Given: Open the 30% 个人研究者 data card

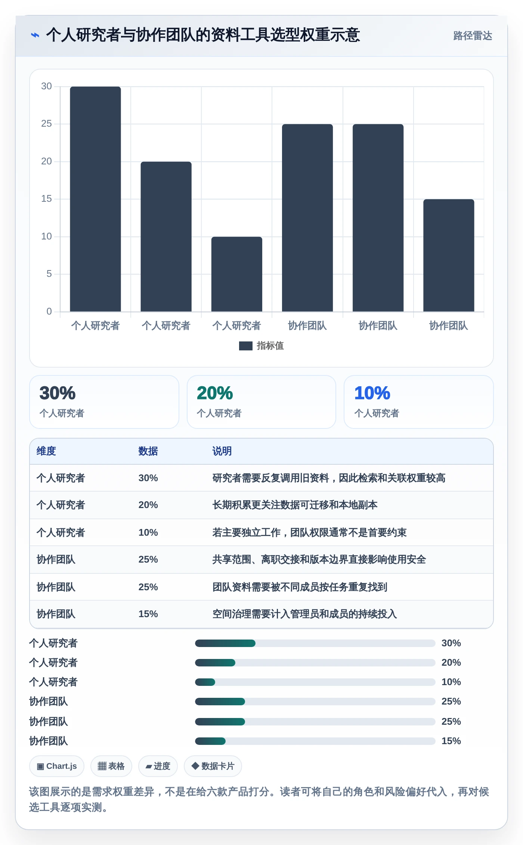Looking at the screenshot, I should click(x=104, y=402).
